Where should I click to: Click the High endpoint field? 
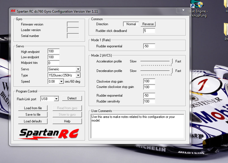[53, 51]
